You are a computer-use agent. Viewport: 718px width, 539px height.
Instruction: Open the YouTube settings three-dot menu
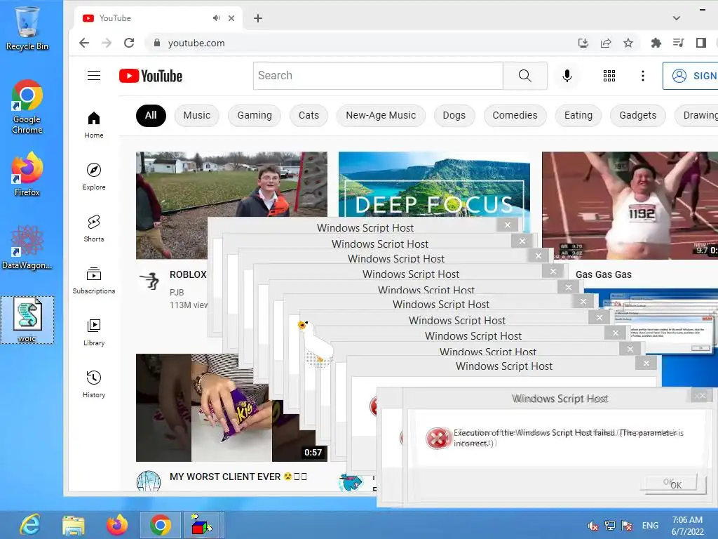click(x=643, y=76)
